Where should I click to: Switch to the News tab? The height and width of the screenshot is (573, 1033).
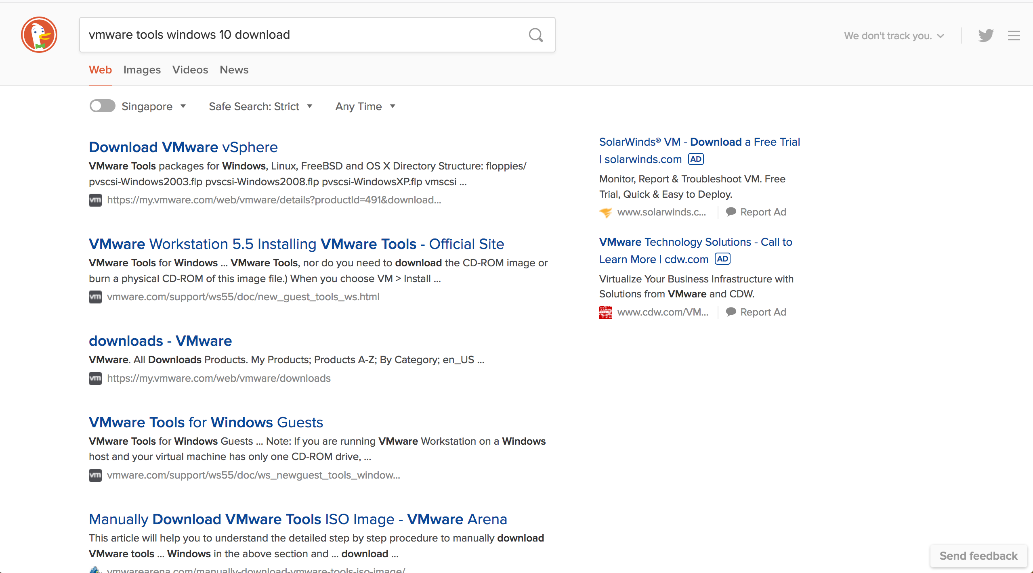point(234,70)
